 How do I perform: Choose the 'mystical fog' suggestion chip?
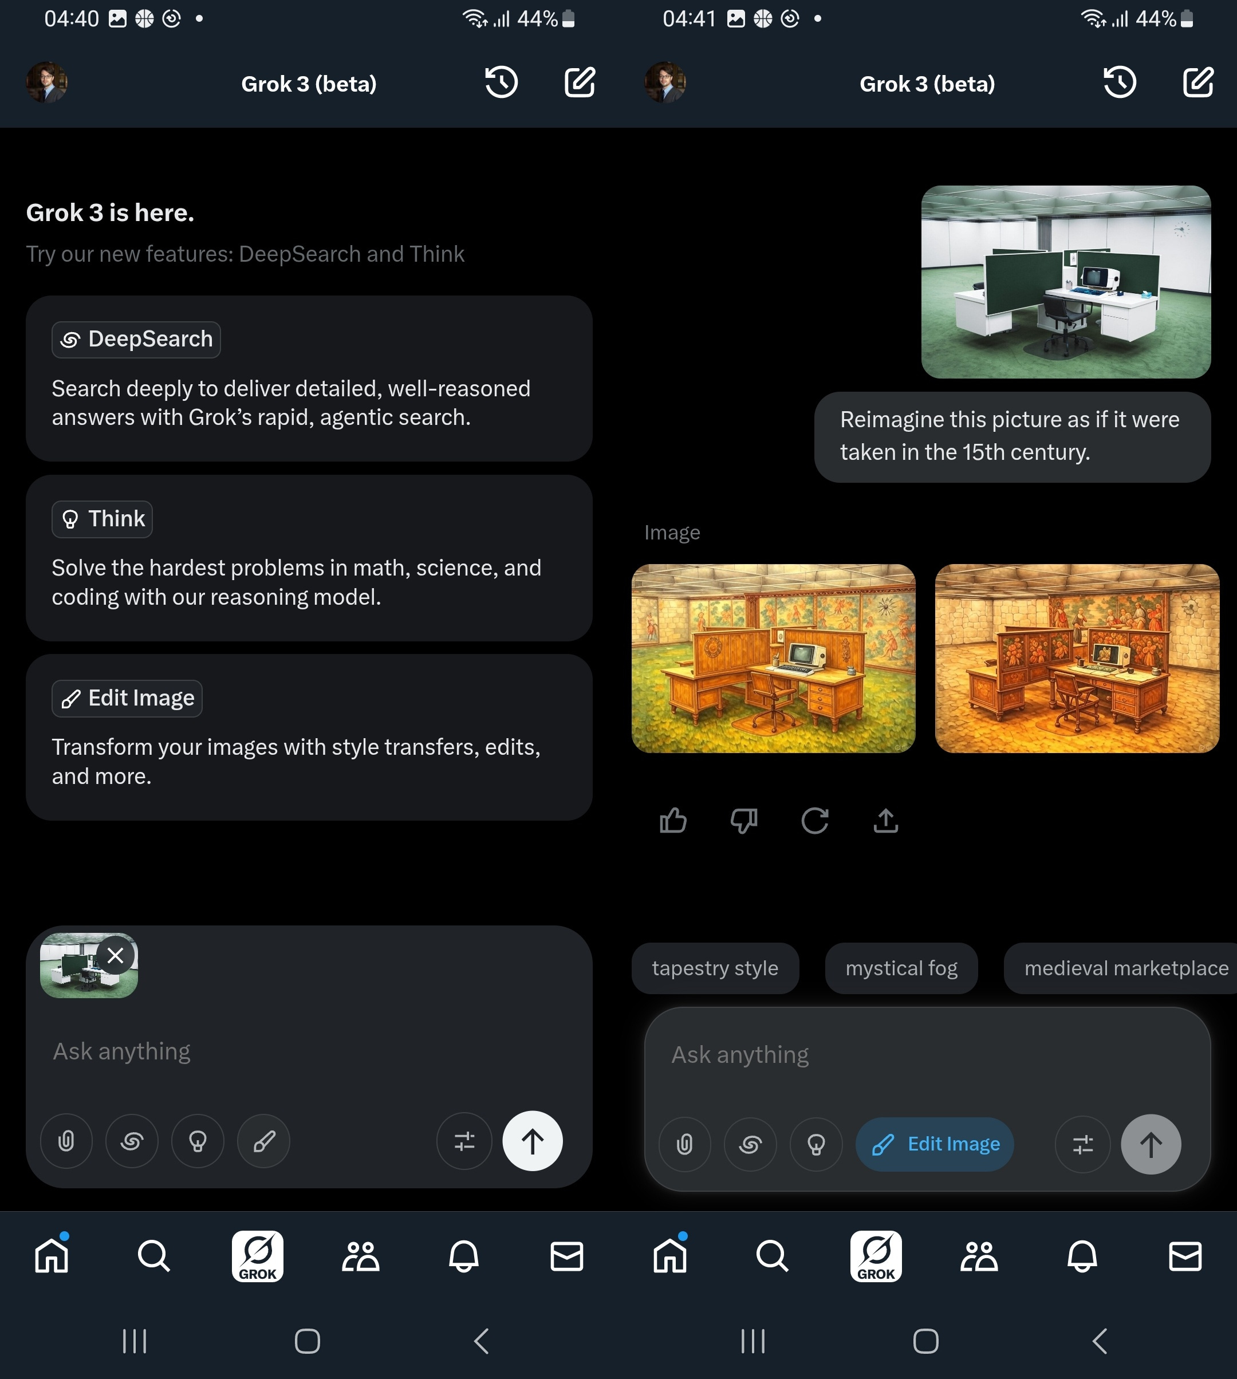pos(901,968)
